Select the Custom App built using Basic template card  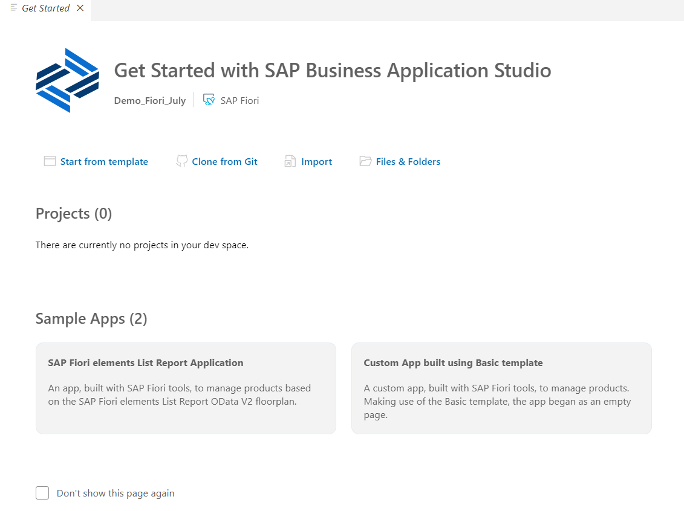click(501, 388)
